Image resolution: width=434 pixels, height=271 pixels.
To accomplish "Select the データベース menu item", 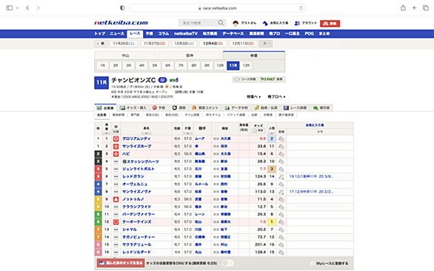I will click(x=233, y=33).
